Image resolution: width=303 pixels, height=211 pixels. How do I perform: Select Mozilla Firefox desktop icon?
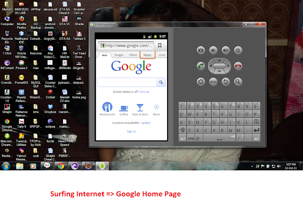[21, 23]
